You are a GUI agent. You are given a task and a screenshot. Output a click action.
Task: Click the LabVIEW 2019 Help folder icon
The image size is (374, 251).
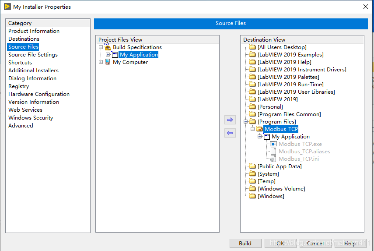pos(252,62)
